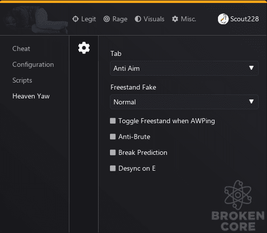Click the Anti Aim dropdown arrow

(x=251, y=68)
